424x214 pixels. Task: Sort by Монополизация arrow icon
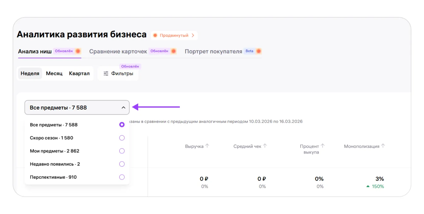pyautogui.click(x=383, y=146)
